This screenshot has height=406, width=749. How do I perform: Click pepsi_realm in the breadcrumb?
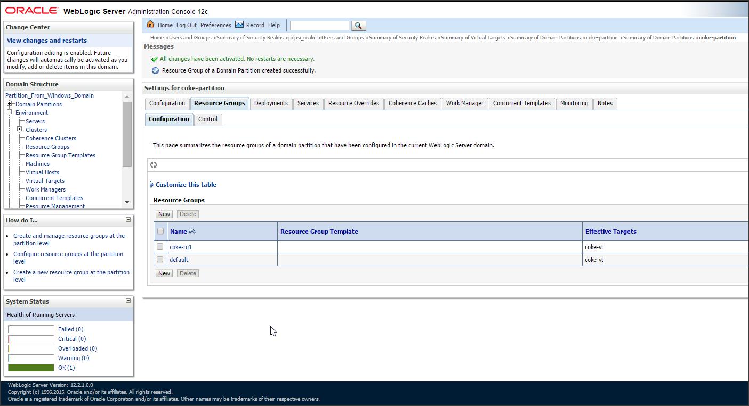pyautogui.click(x=302, y=38)
